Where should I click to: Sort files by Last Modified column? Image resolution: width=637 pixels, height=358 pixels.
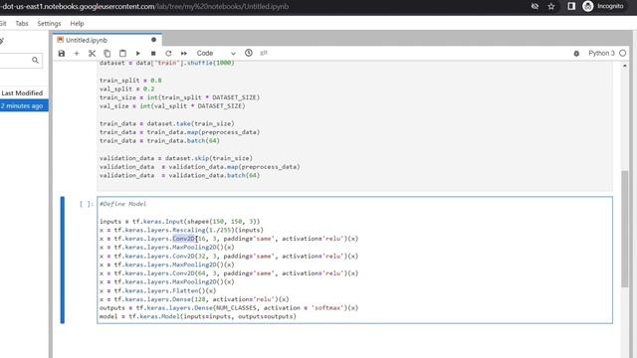pos(22,92)
